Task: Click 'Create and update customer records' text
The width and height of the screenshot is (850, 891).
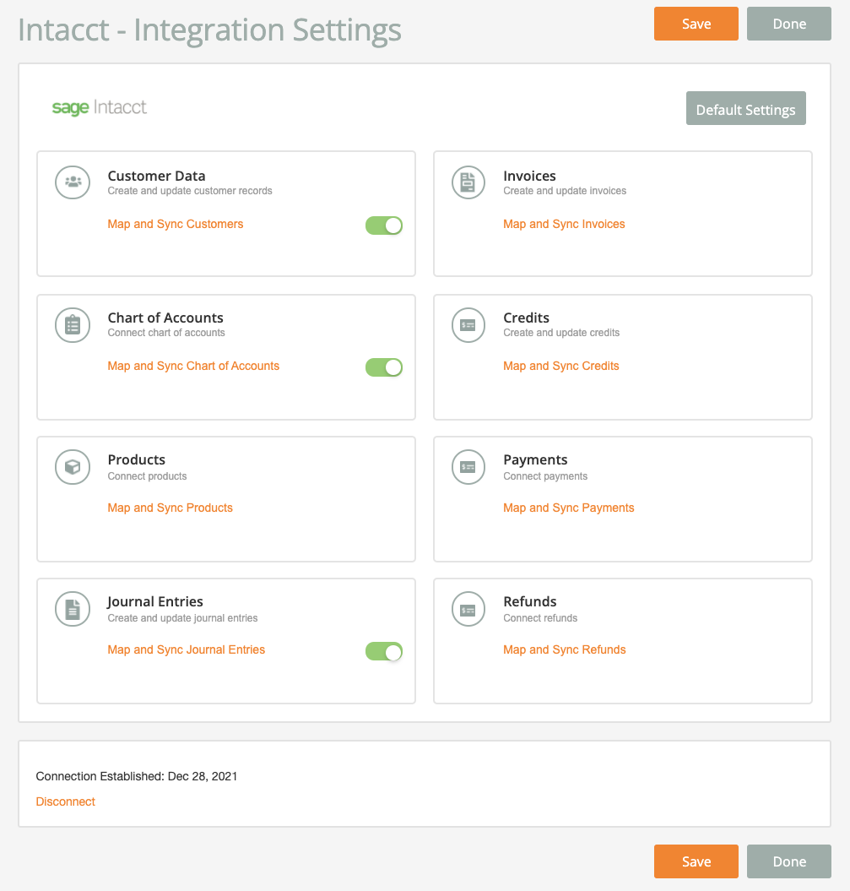Action: 190,191
